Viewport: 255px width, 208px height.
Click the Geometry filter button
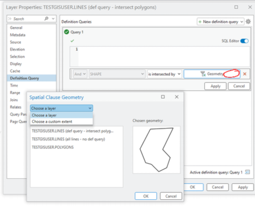pyautogui.click(x=212, y=74)
